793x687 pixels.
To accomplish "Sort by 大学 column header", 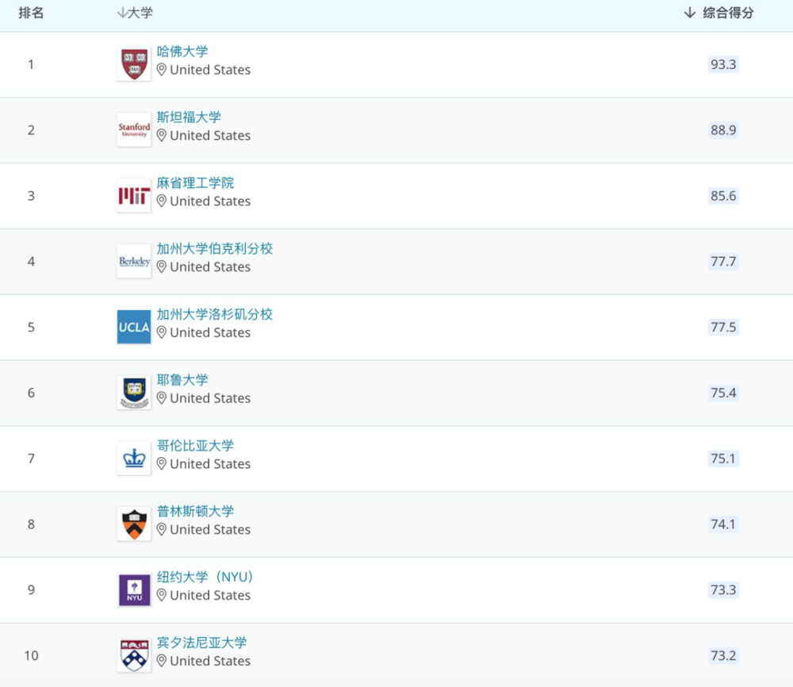I will click(x=135, y=13).
